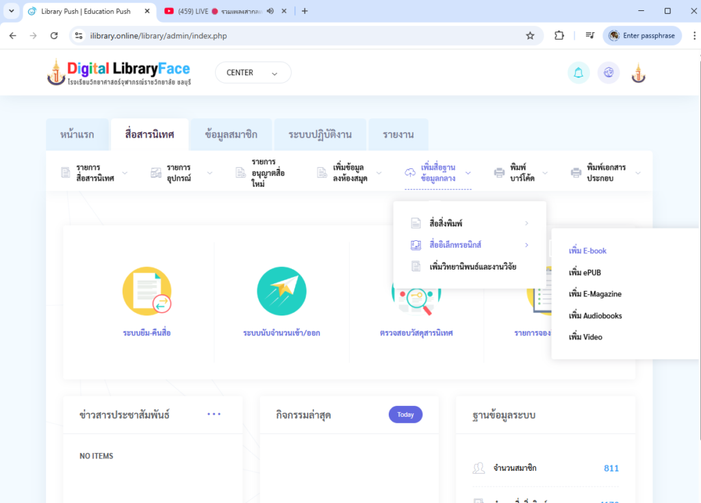Select เพิ่ม Audiobooks menu item

pyautogui.click(x=595, y=316)
